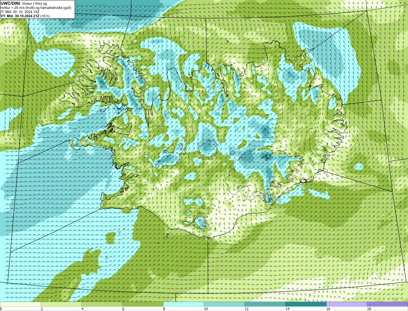Click the cyan 10–12 legend swatch
Viewport: 408px width, 311px height.
224,304
